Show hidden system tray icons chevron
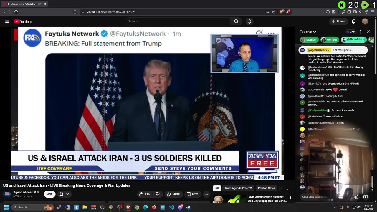 [x=335, y=207]
